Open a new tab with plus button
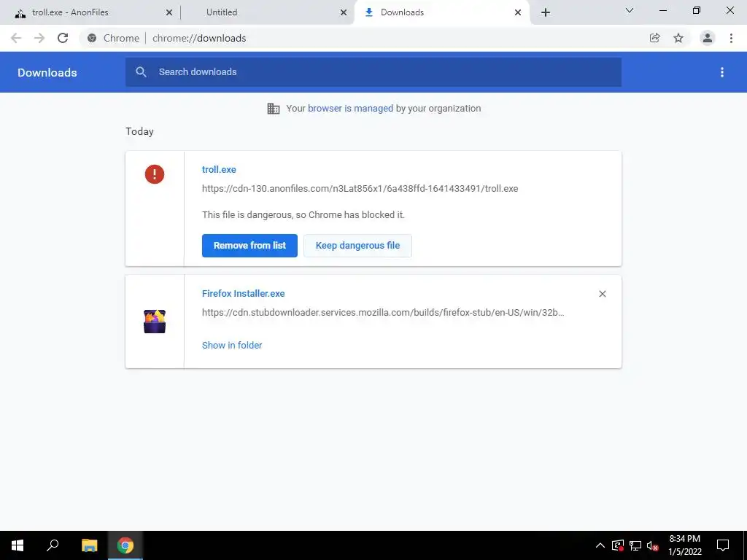The image size is (747, 560). [546, 12]
